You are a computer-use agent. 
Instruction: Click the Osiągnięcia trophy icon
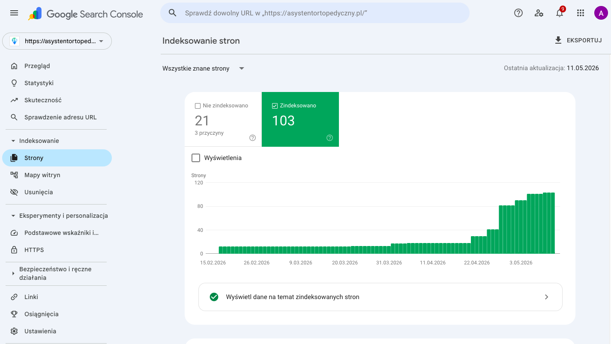click(14, 314)
